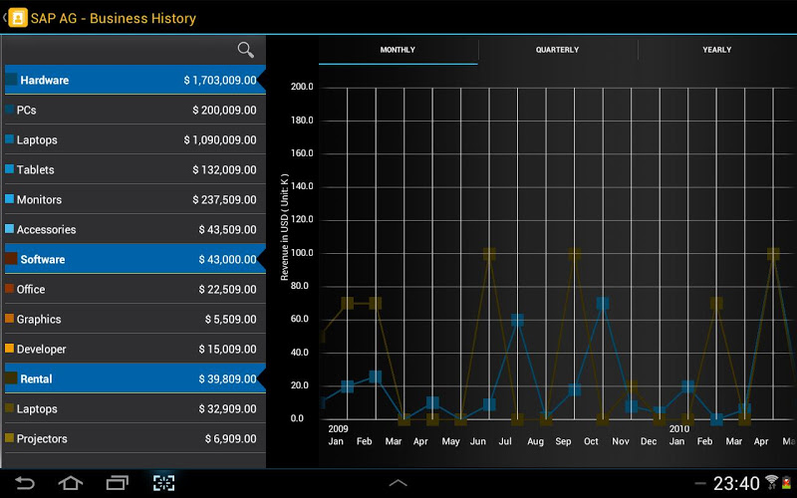Open the recent apps icon
Image resolution: width=797 pixels, height=498 pixels.
click(117, 483)
